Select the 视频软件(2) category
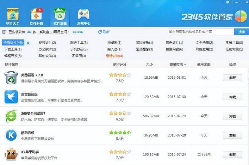The image size is (249, 165). point(47,43)
